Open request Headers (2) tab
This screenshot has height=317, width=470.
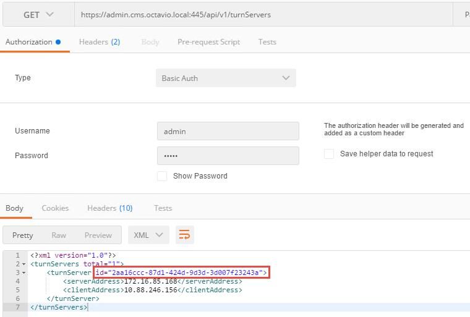[x=100, y=42]
